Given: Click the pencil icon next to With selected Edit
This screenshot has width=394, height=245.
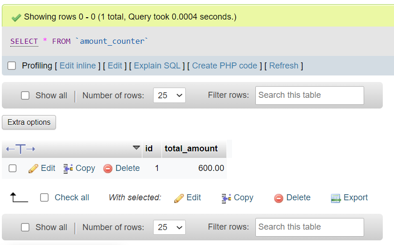Looking at the screenshot, I should (x=179, y=198).
